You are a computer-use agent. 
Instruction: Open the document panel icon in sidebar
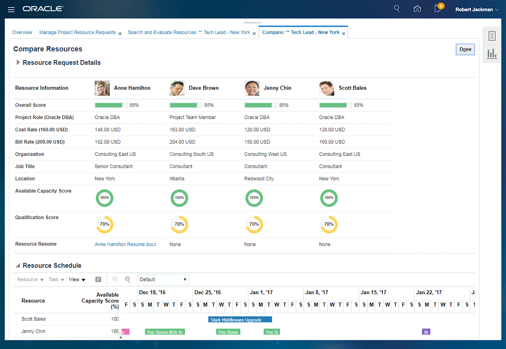coord(492,36)
